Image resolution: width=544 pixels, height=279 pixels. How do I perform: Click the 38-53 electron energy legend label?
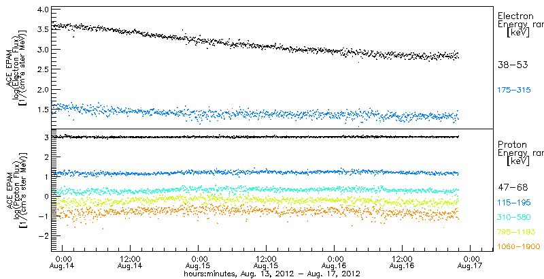(513, 65)
